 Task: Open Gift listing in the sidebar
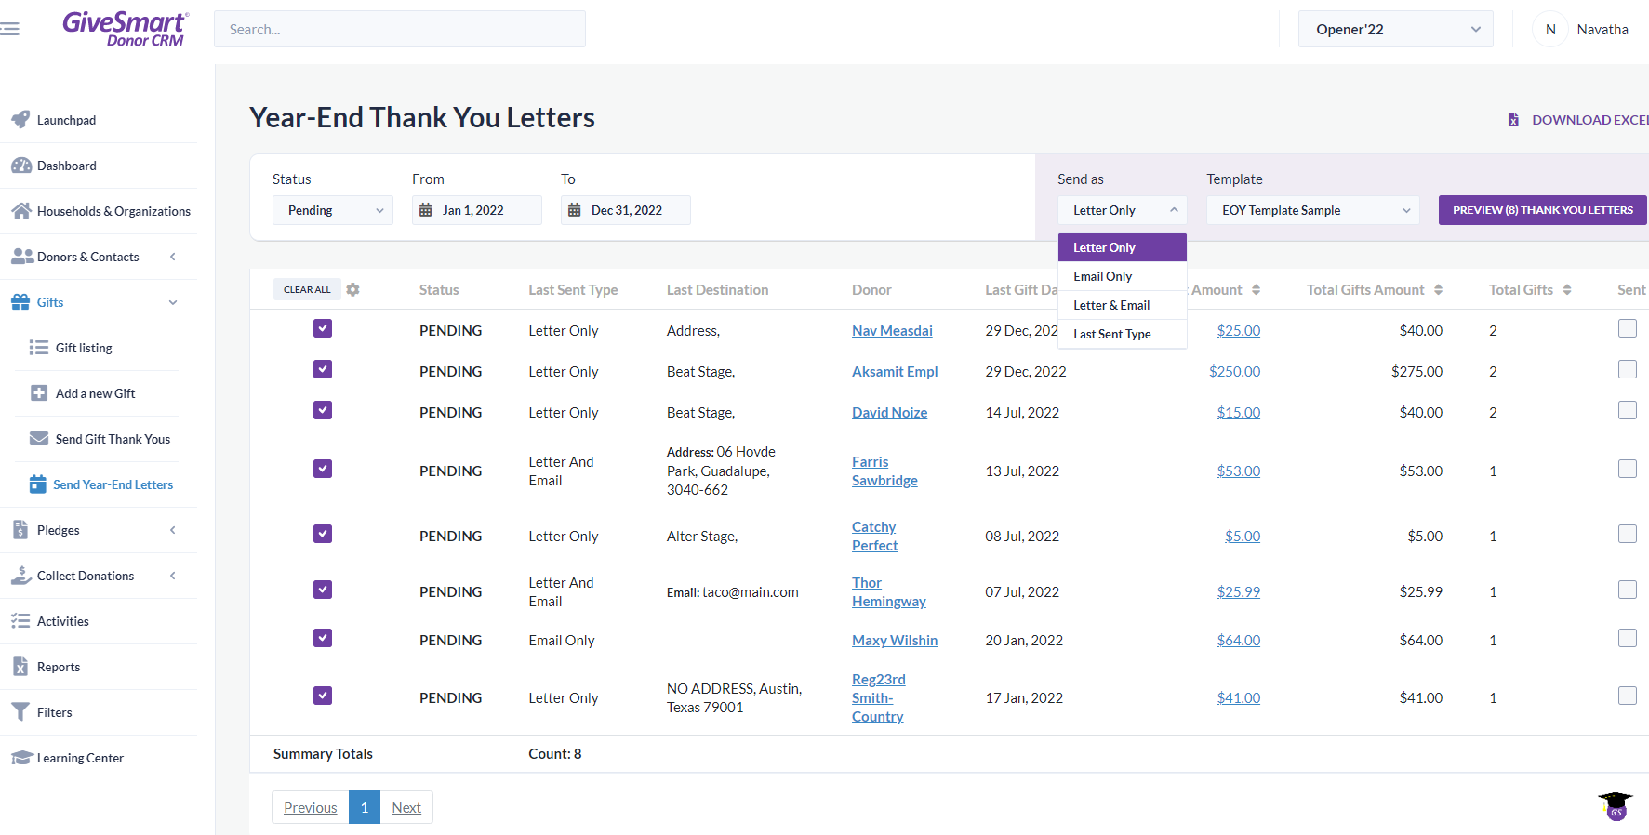click(84, 348)
